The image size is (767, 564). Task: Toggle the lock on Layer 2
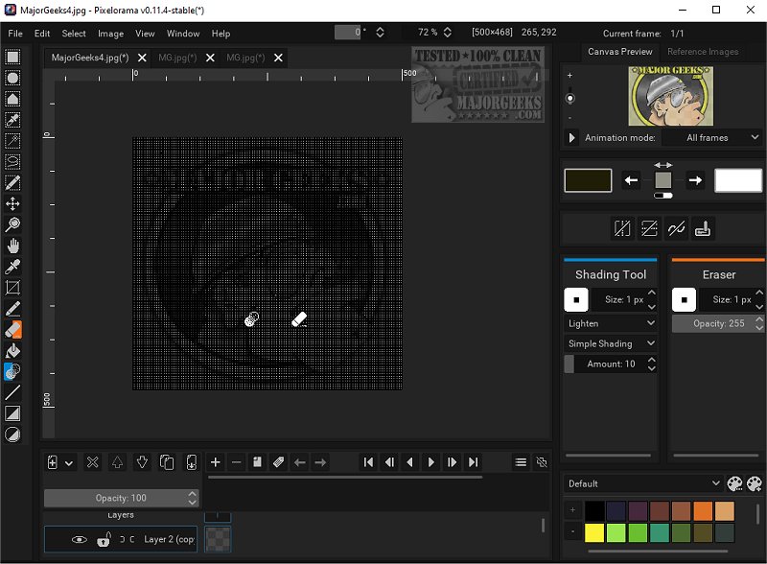103,540
